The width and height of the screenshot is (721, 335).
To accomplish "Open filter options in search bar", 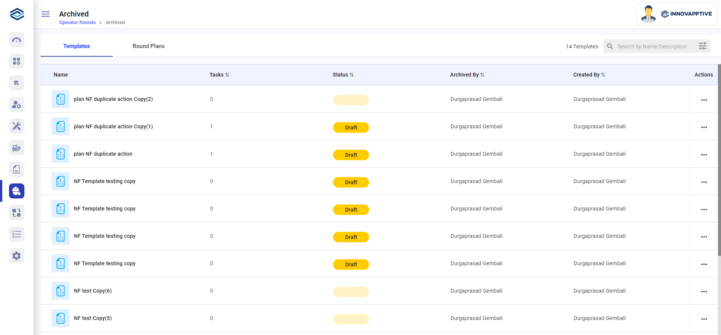I will tap(702, 46).
